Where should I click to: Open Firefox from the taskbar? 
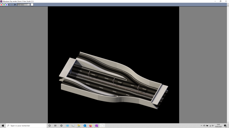[90, 126]
